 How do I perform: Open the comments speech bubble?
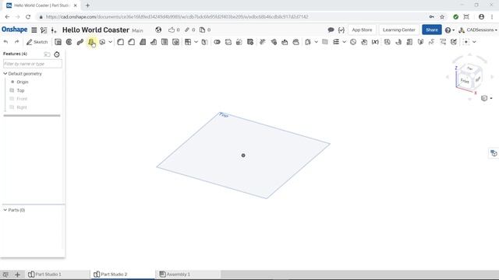point(331,30)
